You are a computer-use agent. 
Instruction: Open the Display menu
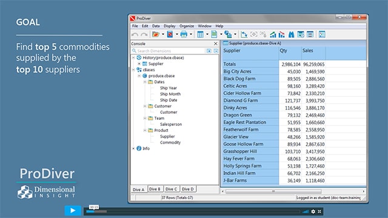tap(170, 26)
